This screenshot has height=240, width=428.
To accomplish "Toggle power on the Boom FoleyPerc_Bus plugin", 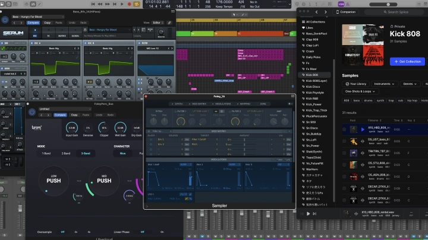I will [x=32, y=112].
